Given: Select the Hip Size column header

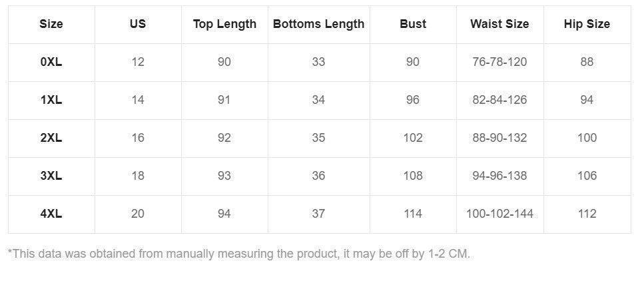Looking at the screenshot, I should pos(587,24).
